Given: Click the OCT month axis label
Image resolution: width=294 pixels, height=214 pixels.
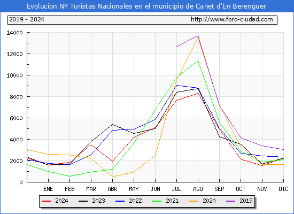Looking at the screenshot, I should point(241,189).
